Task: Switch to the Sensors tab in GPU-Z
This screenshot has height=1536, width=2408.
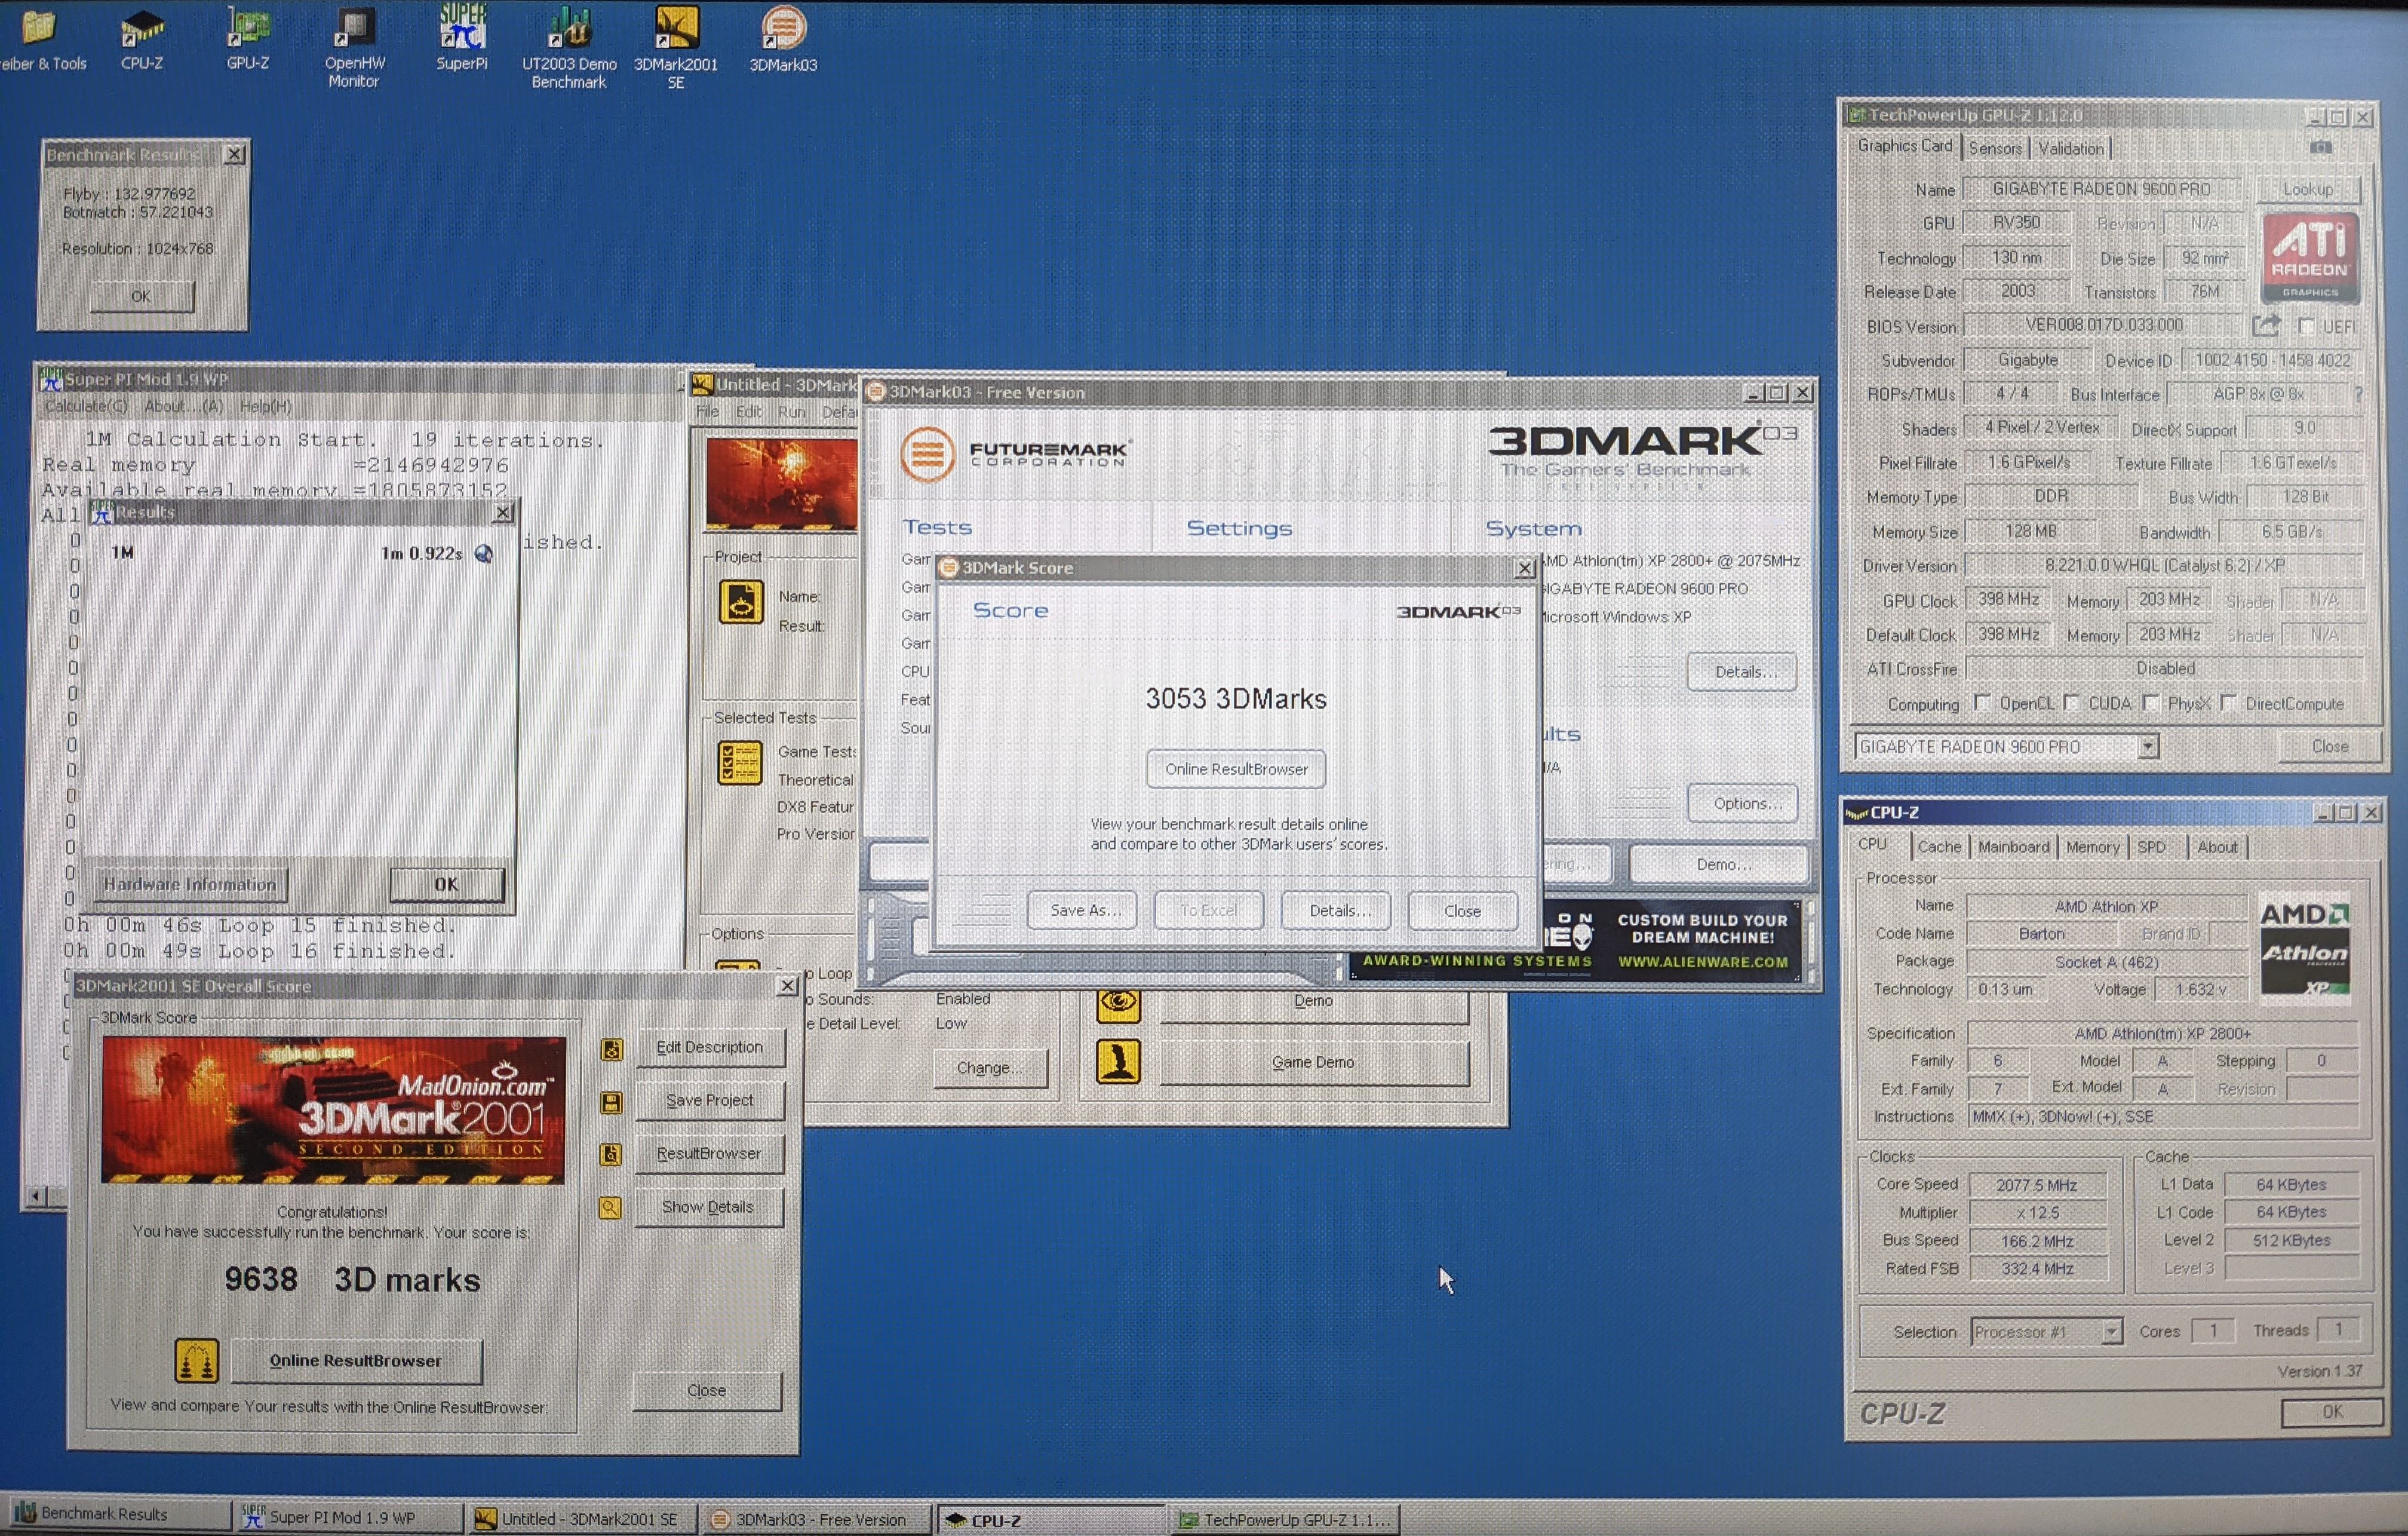Action: tap(1995, 148)
